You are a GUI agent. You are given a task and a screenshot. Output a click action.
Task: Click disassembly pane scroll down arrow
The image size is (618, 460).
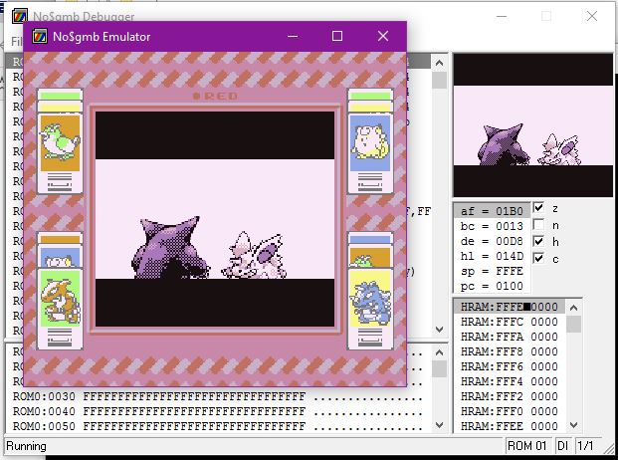click(x=440, y=330)
